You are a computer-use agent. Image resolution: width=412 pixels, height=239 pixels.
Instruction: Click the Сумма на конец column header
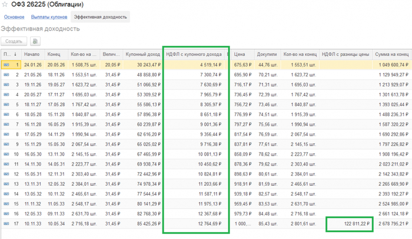pyautogui.click(x=392, y=54)
